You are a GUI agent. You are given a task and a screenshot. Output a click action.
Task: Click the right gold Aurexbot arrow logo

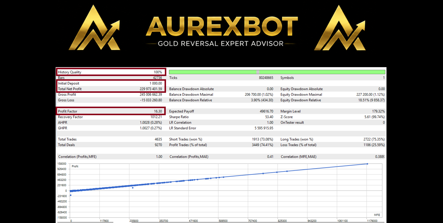pos(340,27)
